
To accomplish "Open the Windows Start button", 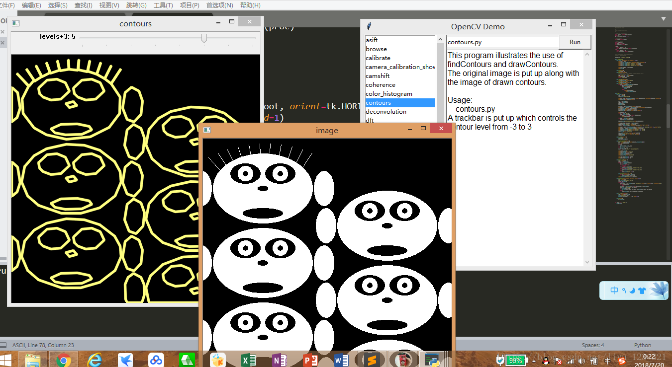I will 6,360.
